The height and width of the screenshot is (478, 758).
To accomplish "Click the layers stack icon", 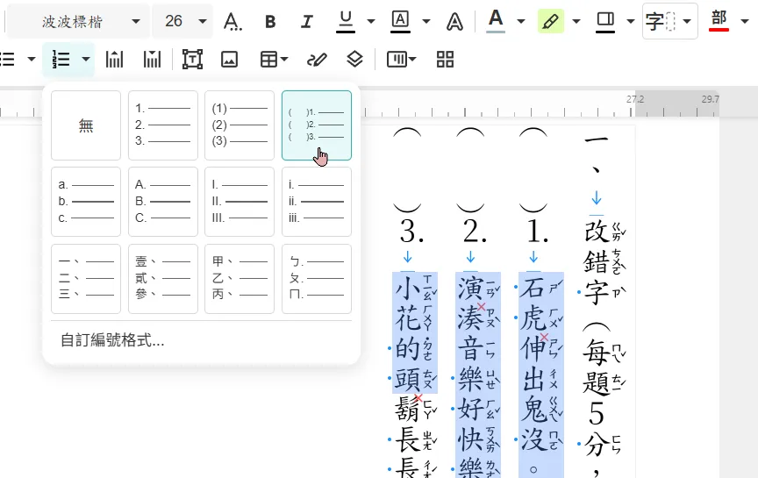I will [354, 60].
